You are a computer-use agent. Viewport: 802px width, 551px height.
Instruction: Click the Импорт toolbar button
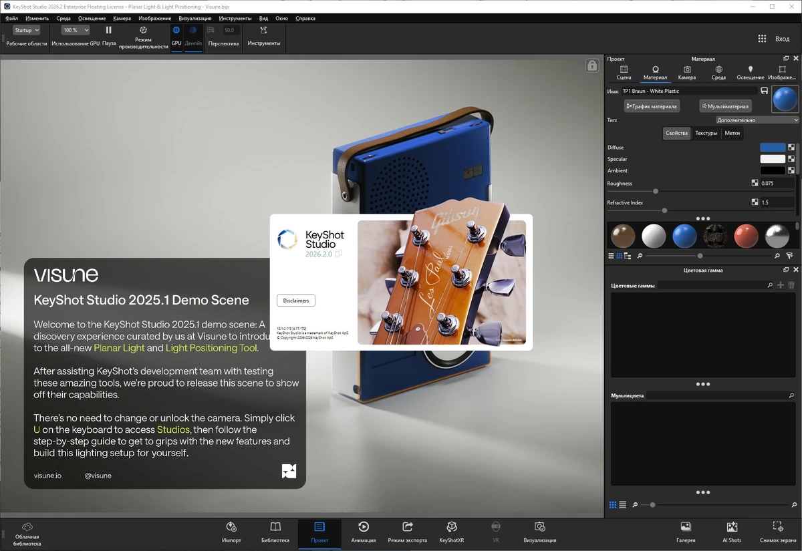(231, 532)
